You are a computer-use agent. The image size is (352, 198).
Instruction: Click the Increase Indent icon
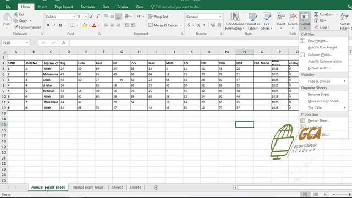[133, 25]
